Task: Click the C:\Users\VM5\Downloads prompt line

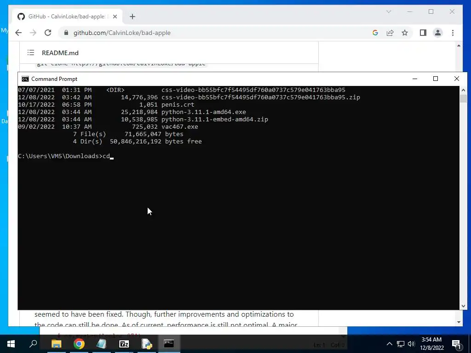Action: [66, 156]
